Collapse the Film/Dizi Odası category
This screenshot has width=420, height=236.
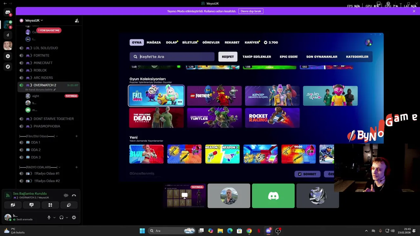pyautogui.click(x=38, y=136)
